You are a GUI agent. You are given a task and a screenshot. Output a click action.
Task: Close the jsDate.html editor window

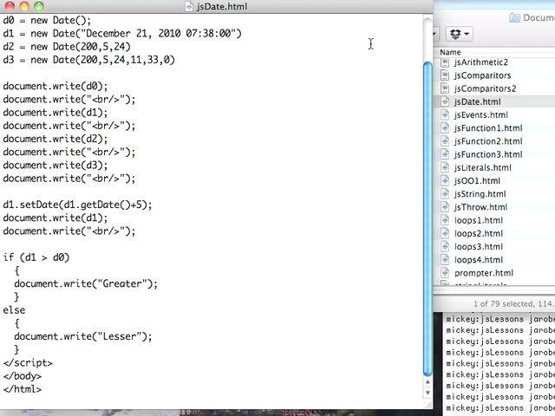pyautogui.click(x=10, y=6)
